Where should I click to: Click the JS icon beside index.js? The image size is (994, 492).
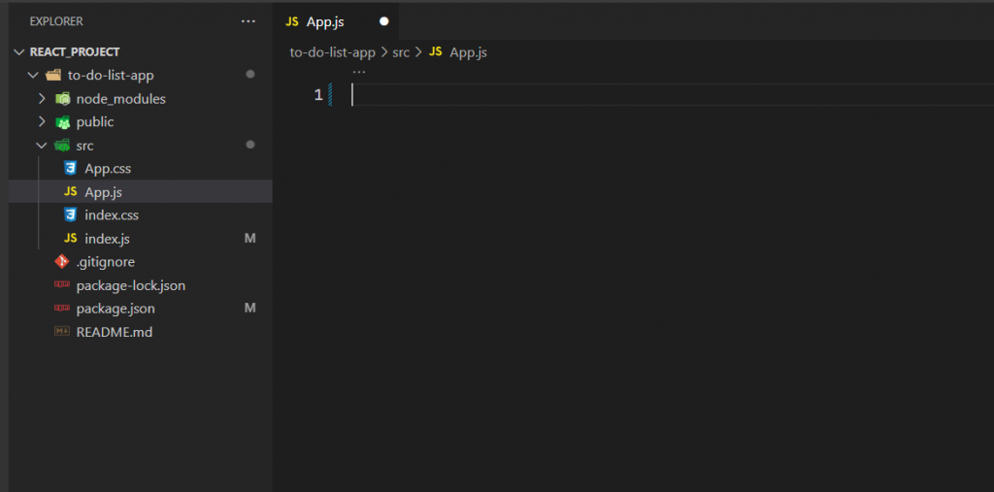coord(70,239)
